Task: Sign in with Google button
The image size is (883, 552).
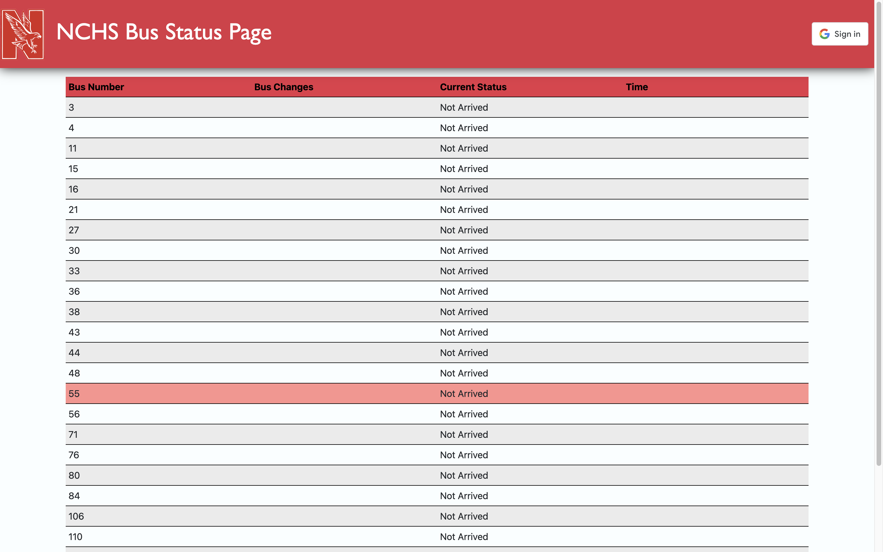Action: (x=839, y=34)
